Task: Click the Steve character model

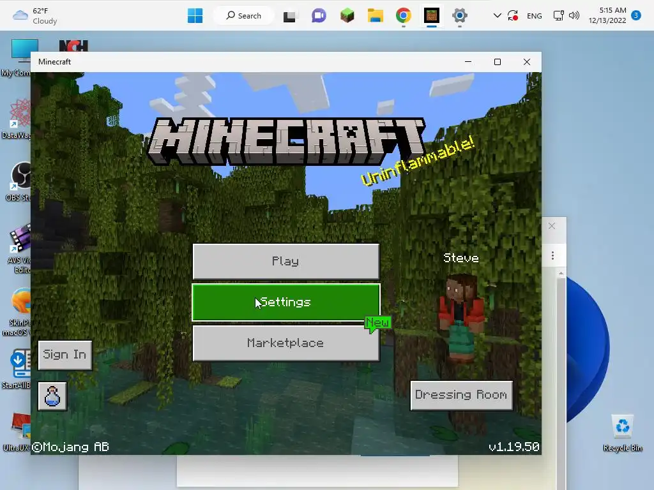Action: click(x=461, y=319)
